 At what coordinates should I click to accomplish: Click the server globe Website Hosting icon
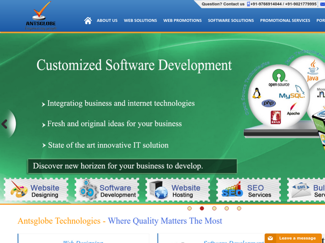point(159,190)
